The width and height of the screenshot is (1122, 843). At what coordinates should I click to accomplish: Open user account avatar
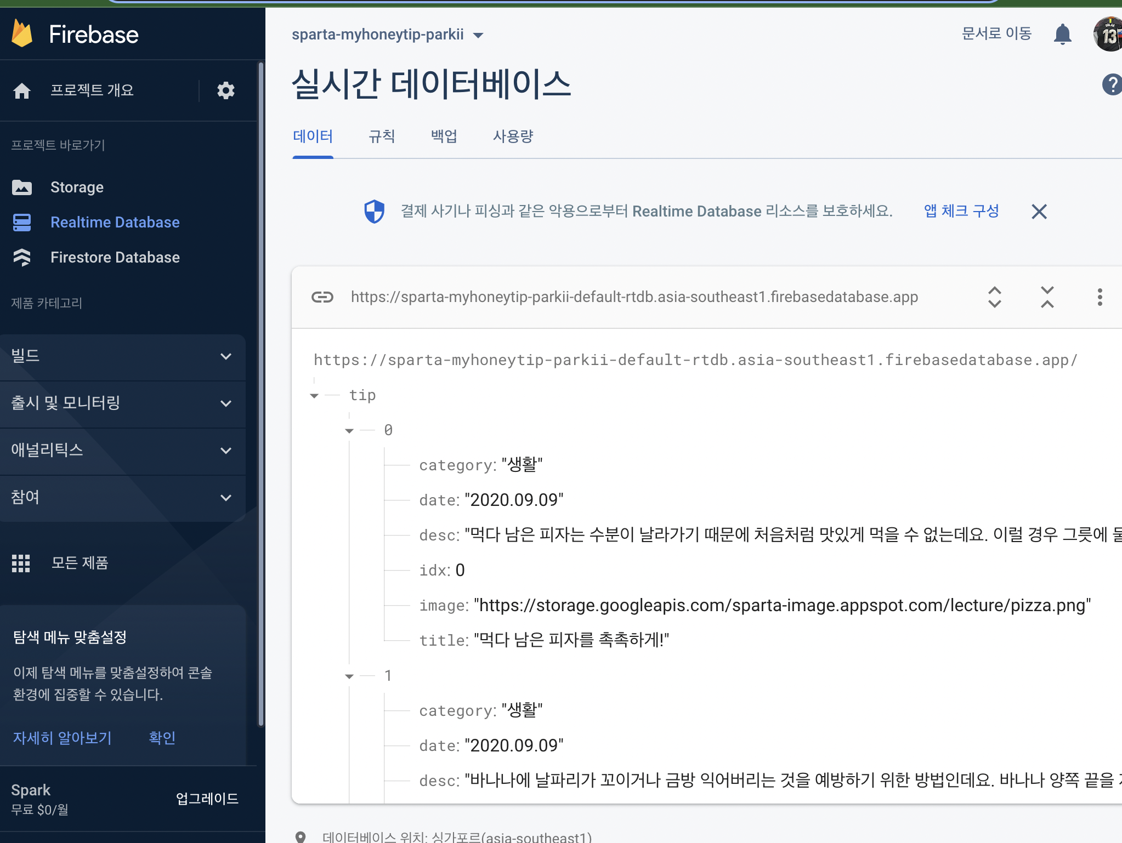coord(1108,34)
